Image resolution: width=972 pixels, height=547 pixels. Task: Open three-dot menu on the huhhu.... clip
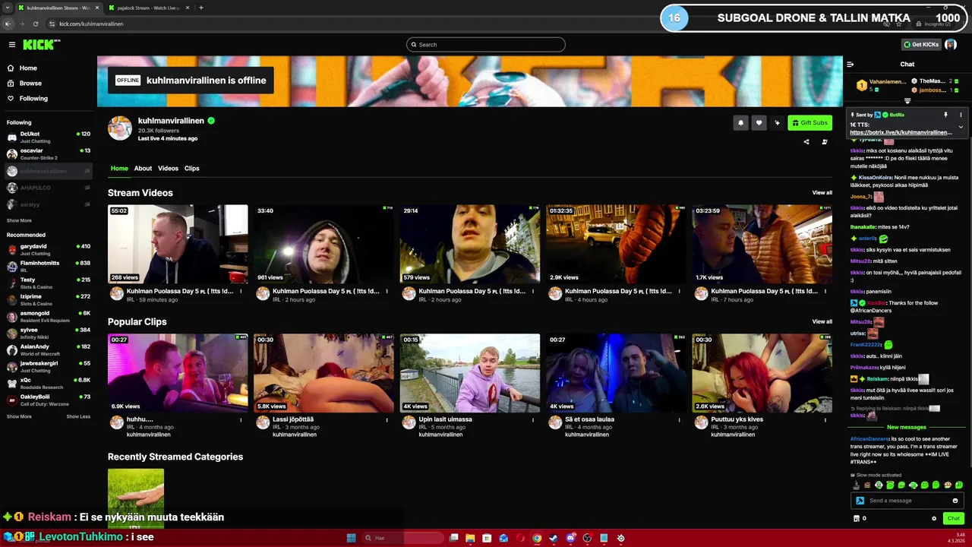tap(241, 419)
